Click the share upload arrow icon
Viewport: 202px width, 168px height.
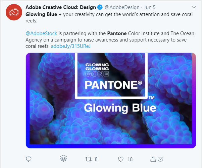153,159
